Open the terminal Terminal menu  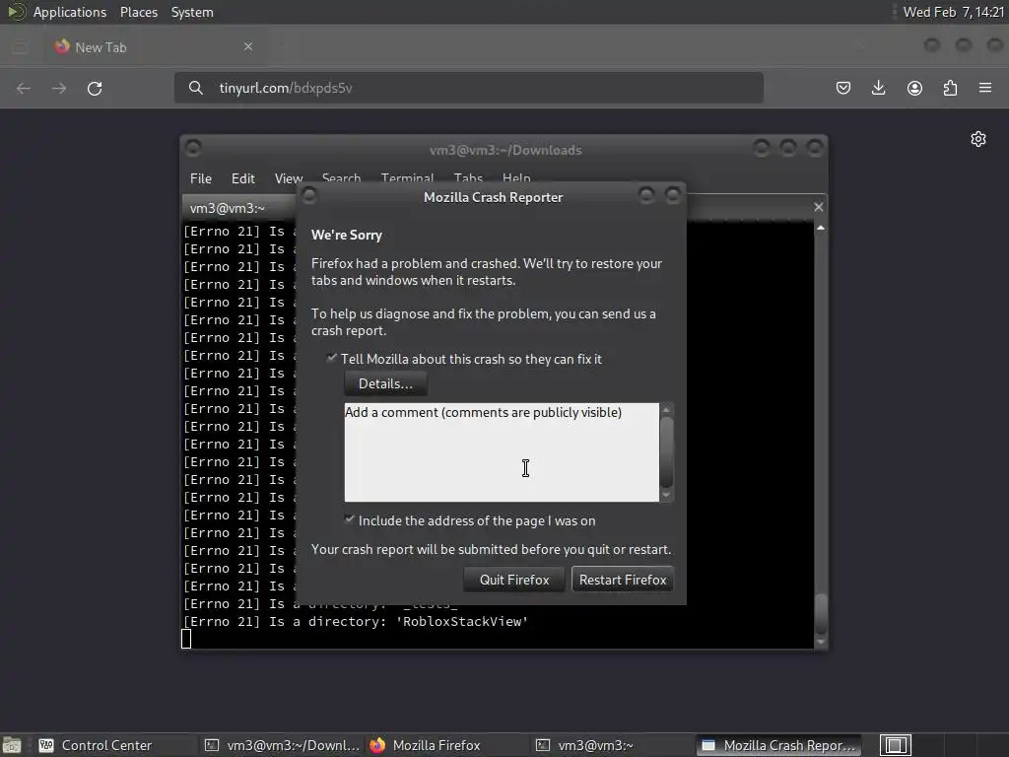tap(407, 177)
